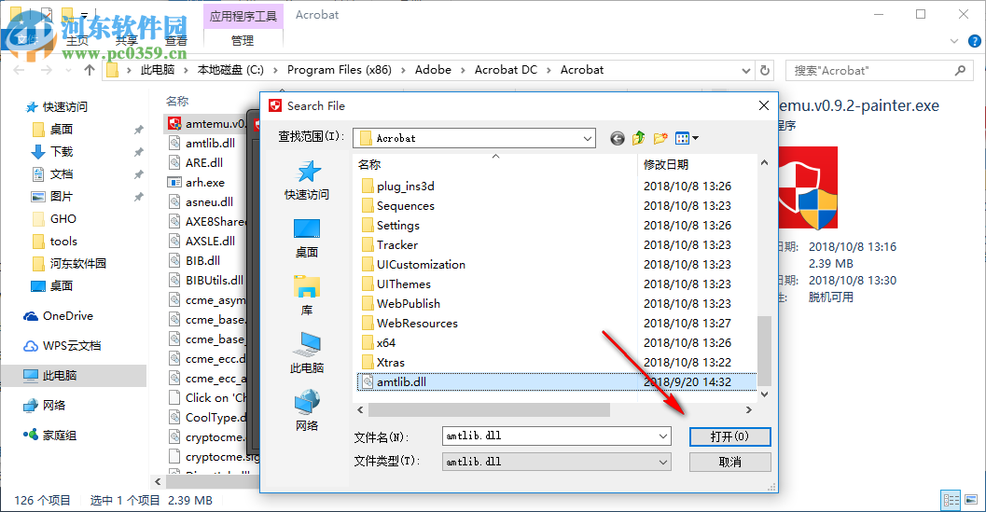The image size is (986, 512).
Task: Select the WebResources folder
Action: pyautogui.click(x=410, y=324)
